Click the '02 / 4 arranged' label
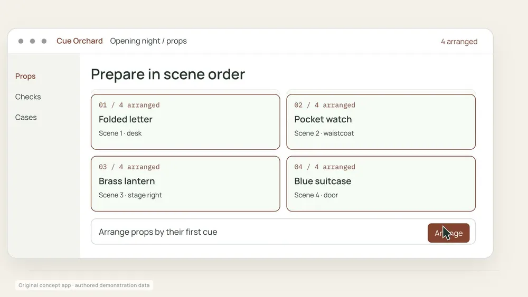The width and height of the screenshot is (528, 297). click(x=325, y=105)
